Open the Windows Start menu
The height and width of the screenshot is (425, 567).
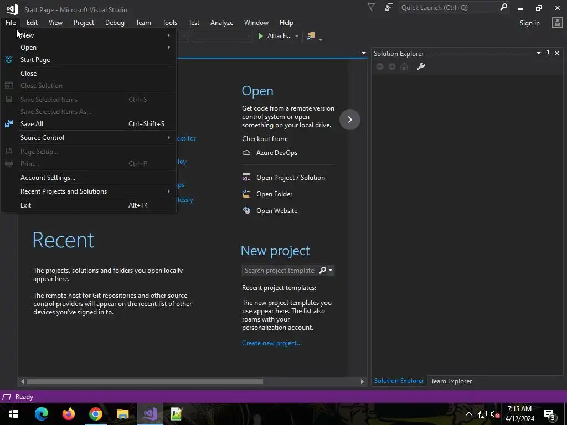point(13,414)
